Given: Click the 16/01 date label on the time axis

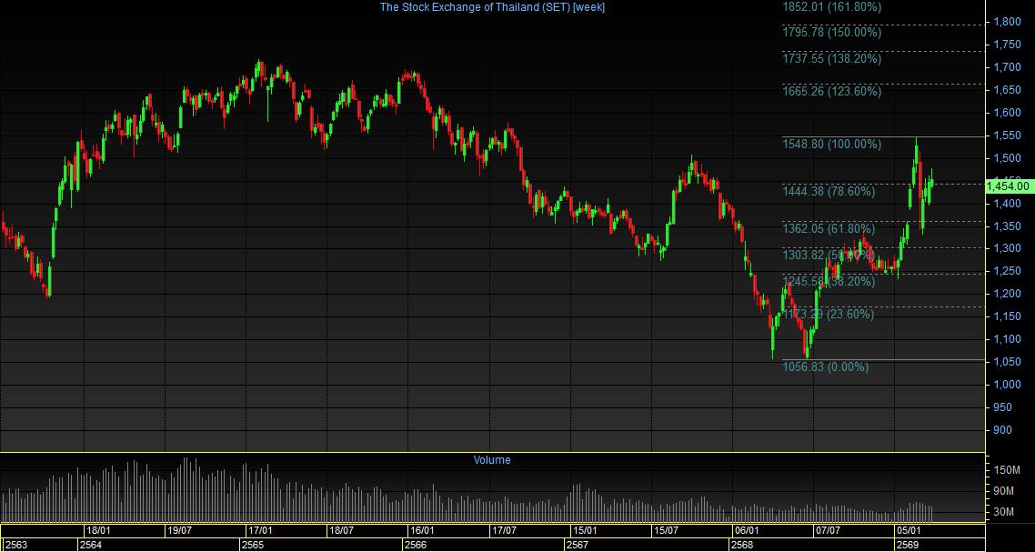Looking at the screenshot, I should [x=422, y=530].
